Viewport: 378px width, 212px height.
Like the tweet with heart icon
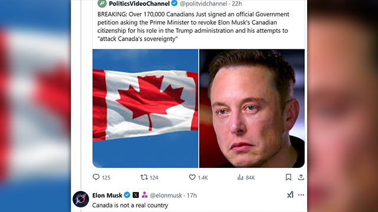pos(192,177)
